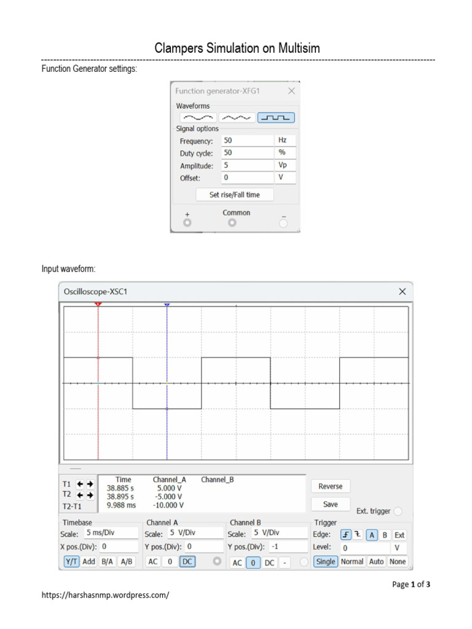
Task: Click the trigger Level field
Action: [365, 547]
